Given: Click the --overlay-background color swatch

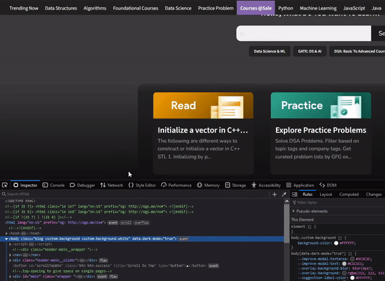Looking at the screenshot, I should click(x=344, y=273).
